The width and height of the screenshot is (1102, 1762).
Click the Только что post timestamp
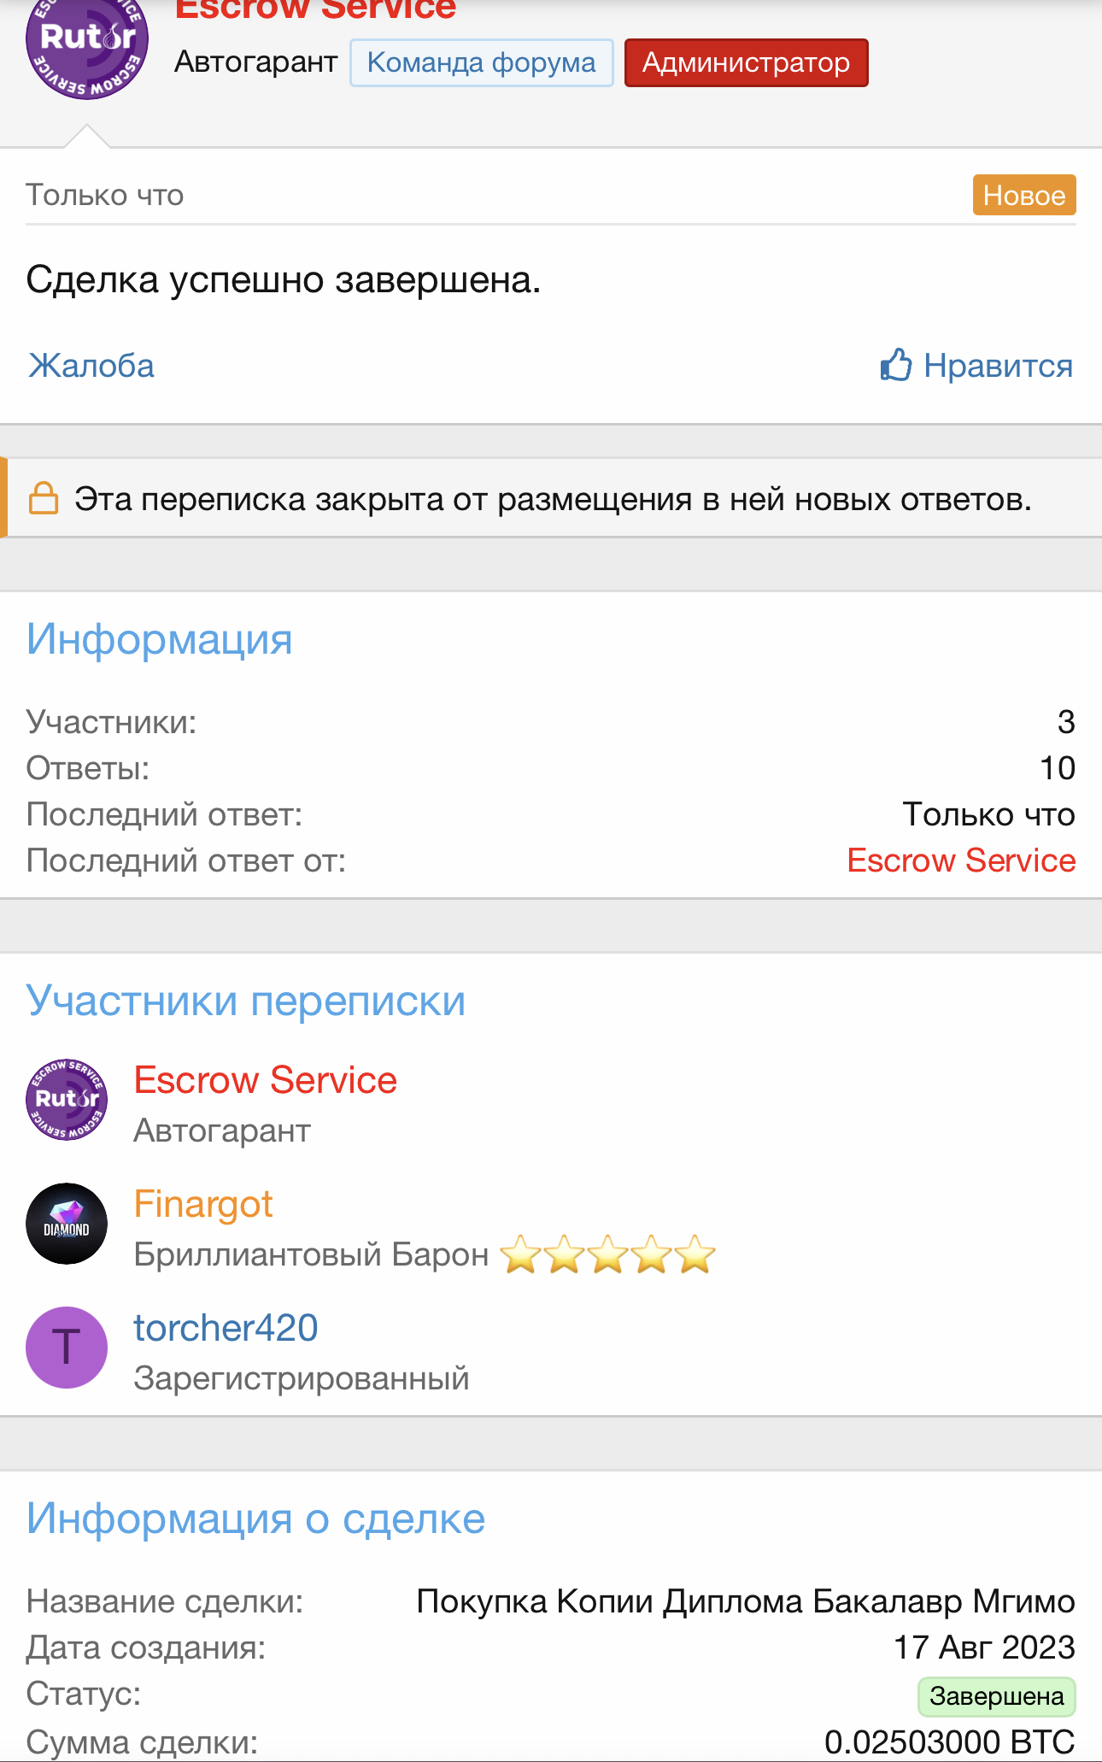pos(105,195)
